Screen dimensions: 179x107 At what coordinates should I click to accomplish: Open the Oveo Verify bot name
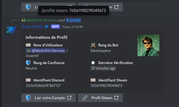click(x=32, y=27)
